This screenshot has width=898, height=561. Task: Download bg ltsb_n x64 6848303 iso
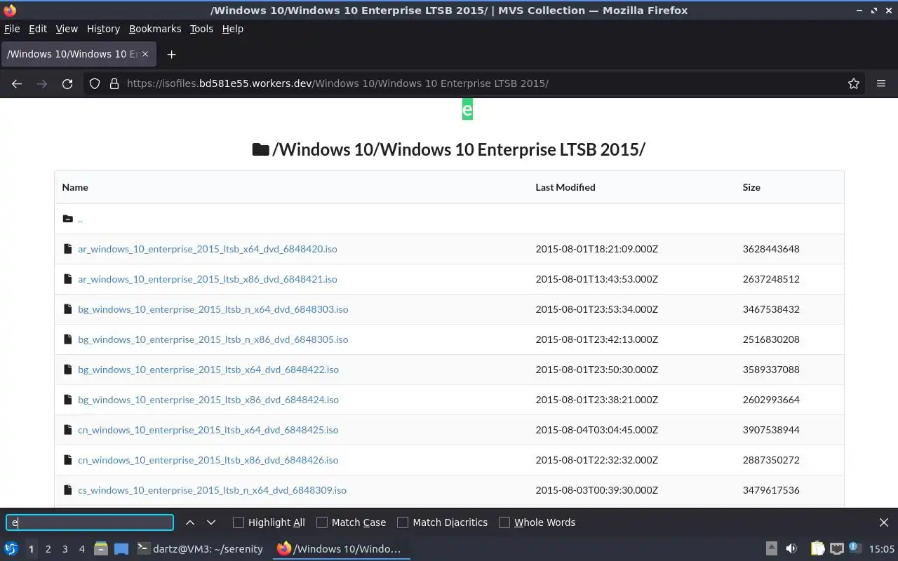pyautogui.click(x=213, y=309)
